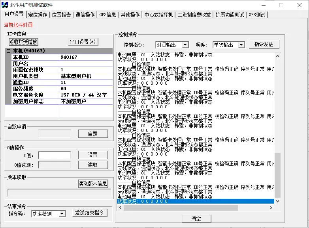309x228 pixels.
Task: Switch to the 通信操作 tab
Action: pos(85,15)
